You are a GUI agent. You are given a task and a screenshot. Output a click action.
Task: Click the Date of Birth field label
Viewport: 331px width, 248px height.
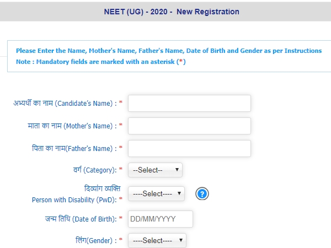(81, 219)
